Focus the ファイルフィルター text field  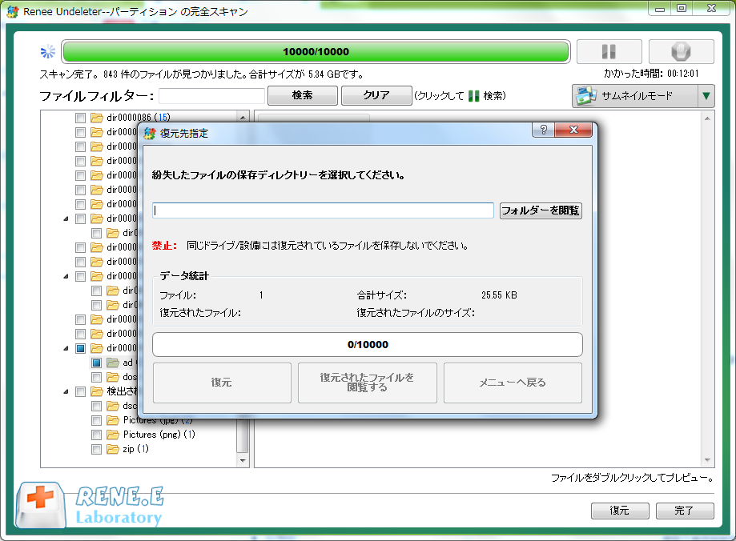click(211, 96)
